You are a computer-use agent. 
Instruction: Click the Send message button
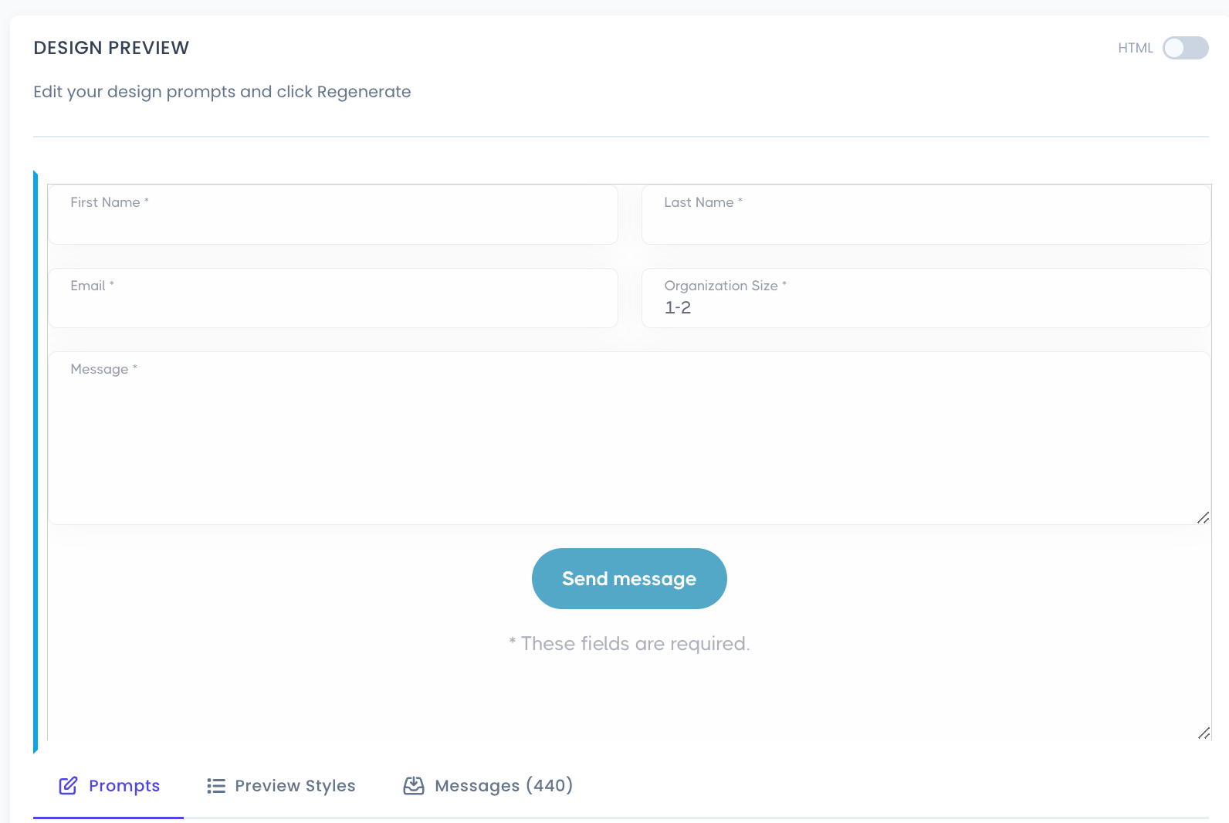click(x=629, y=578)
